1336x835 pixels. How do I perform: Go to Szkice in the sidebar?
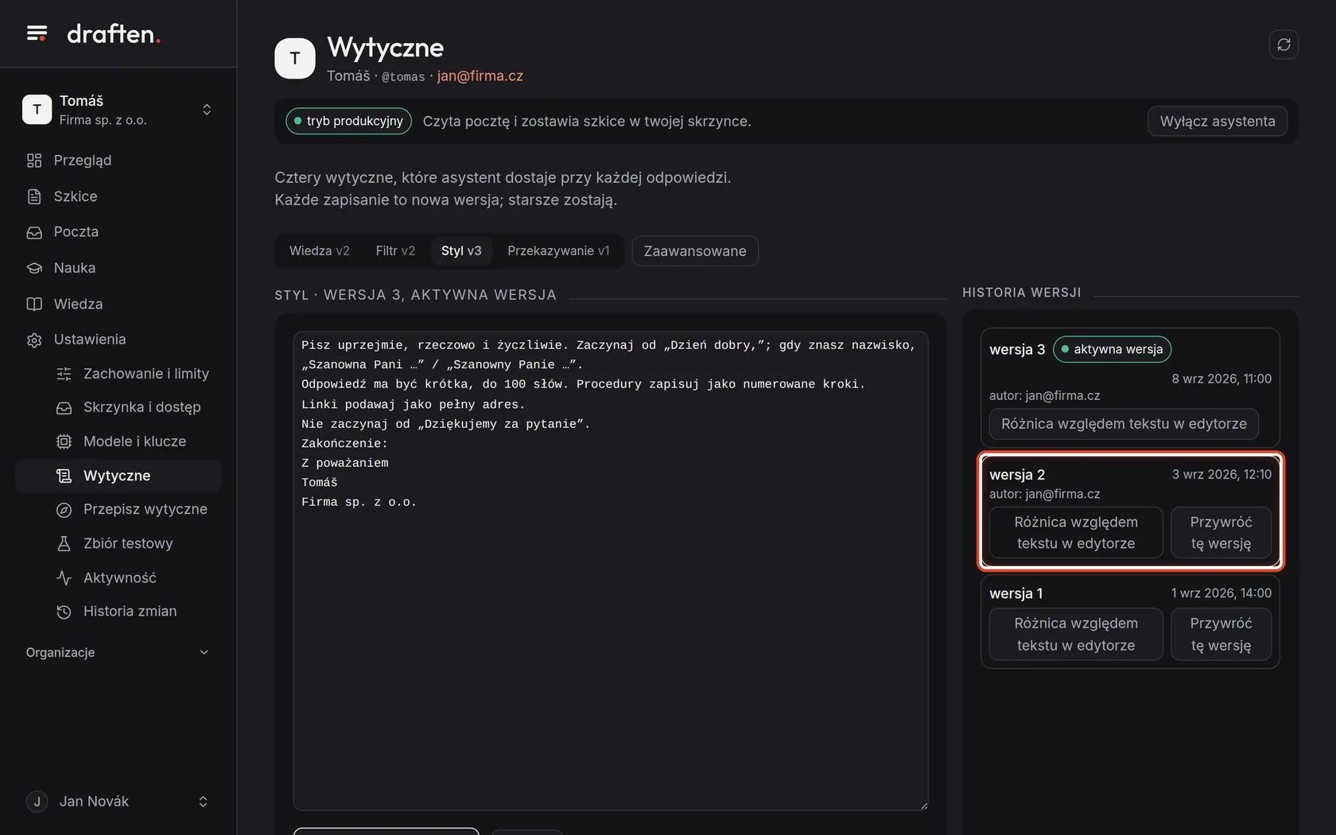[118, 196]
